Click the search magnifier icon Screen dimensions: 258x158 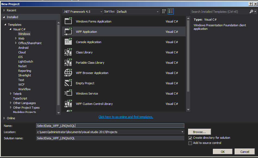[x=251, y=12]
